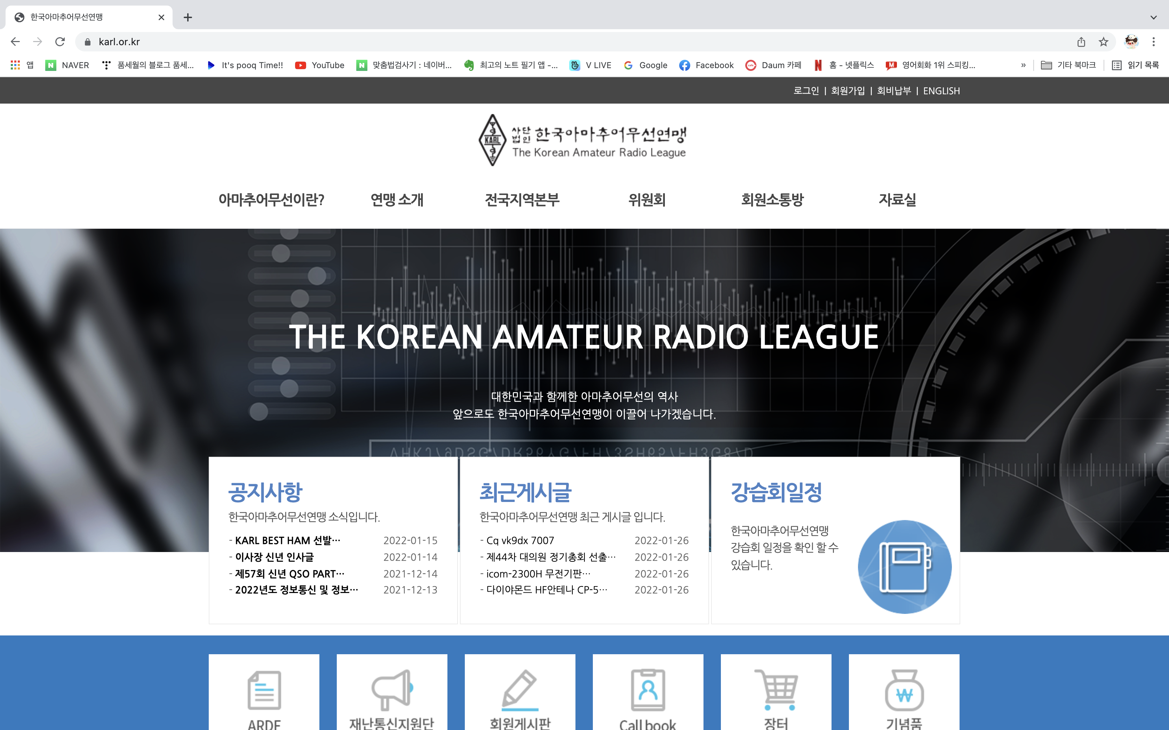
Task: Reload the page
Action: pos(60,42)
